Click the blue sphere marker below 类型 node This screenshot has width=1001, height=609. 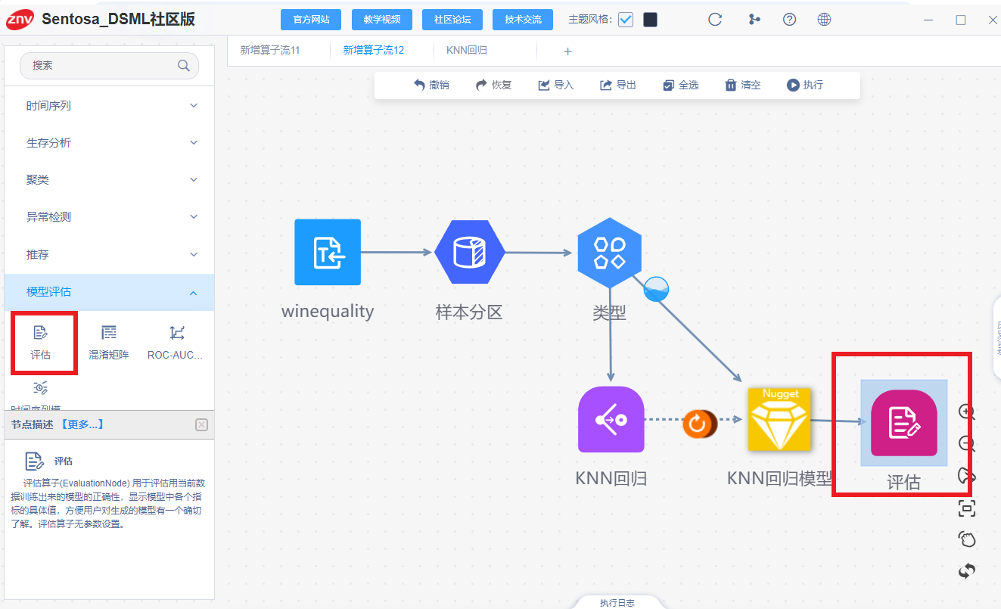(x=656, y=289)
